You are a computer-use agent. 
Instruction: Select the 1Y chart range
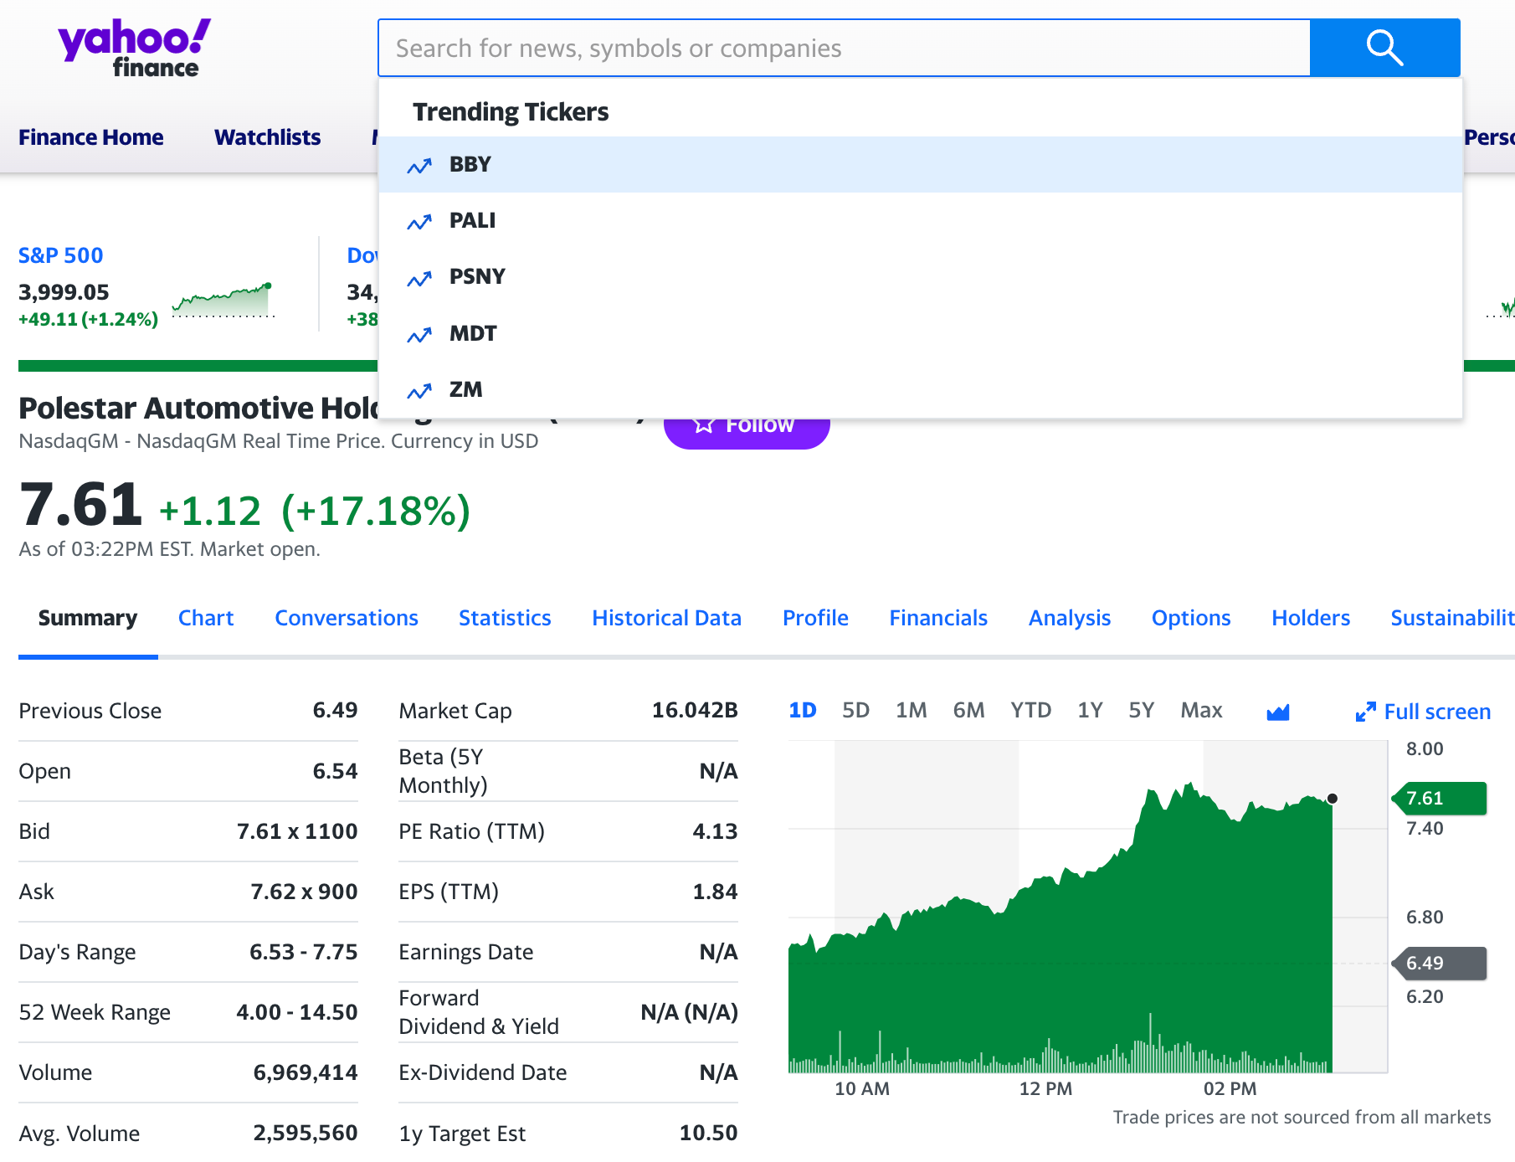pos(1090,711)
